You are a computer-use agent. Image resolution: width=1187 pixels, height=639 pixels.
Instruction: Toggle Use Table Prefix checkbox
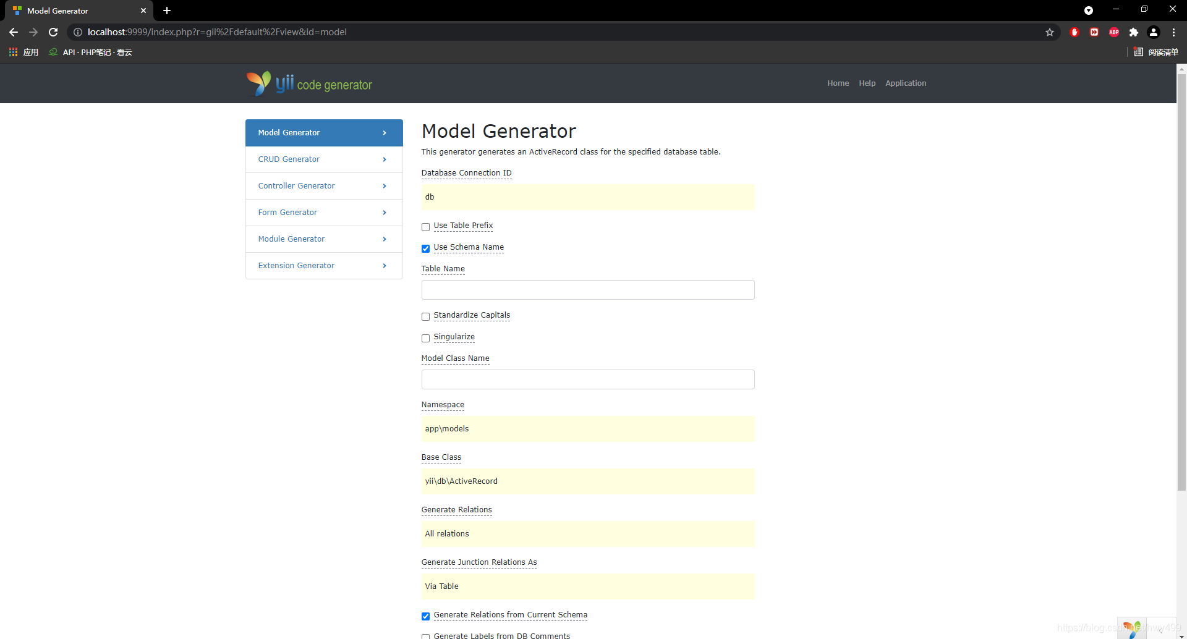click(x=425, y=227)
